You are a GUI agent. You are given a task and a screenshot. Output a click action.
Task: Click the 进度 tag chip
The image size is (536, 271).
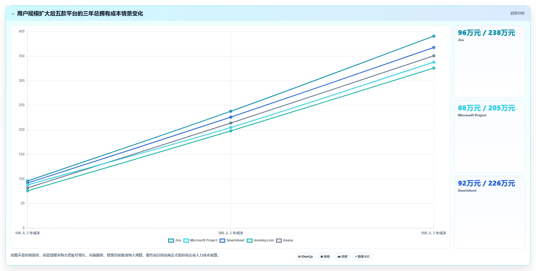click(x=342, y=256)
